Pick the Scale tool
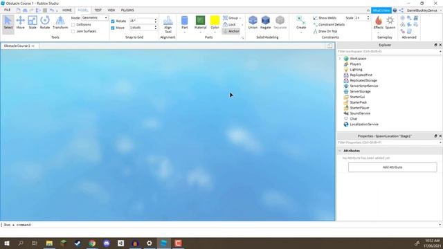 pyautogui.click(x=33, y=23)
